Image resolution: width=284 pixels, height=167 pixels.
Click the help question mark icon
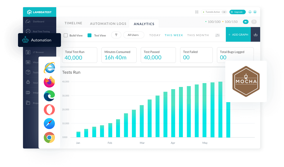pos(254,22)
